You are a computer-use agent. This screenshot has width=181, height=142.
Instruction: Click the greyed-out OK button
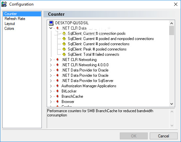pyautogui.click(x=134, y=136)
